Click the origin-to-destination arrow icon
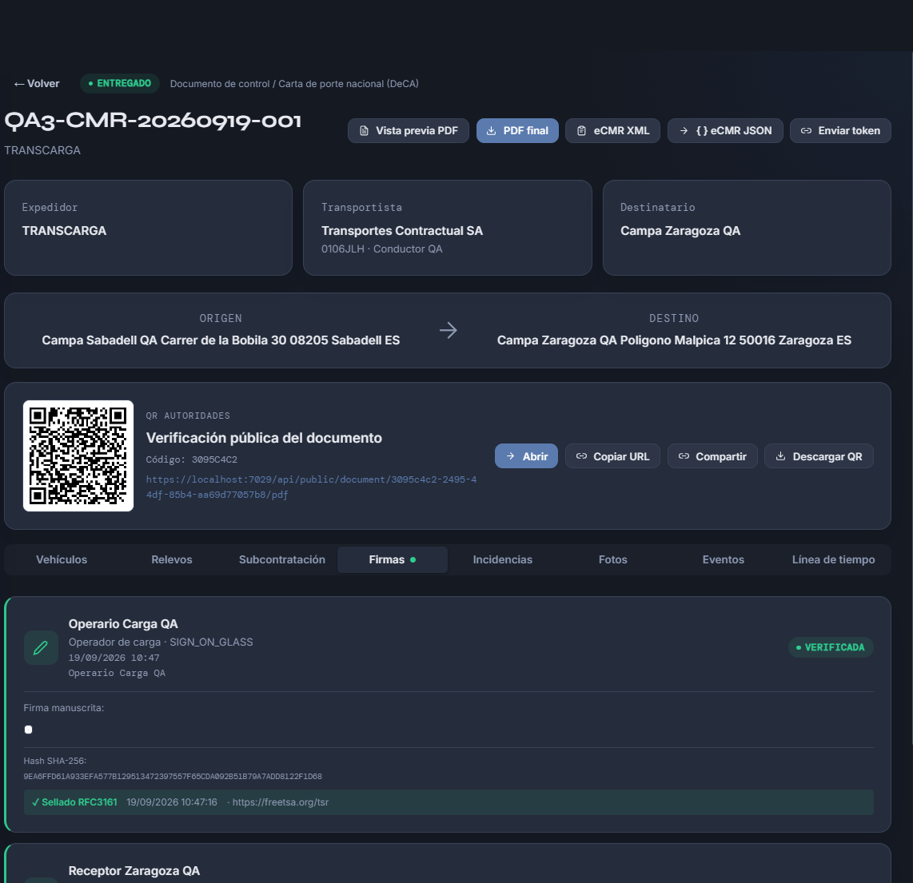Image resolution: width=913 pixels, height=883 pixels. point(448,331)
